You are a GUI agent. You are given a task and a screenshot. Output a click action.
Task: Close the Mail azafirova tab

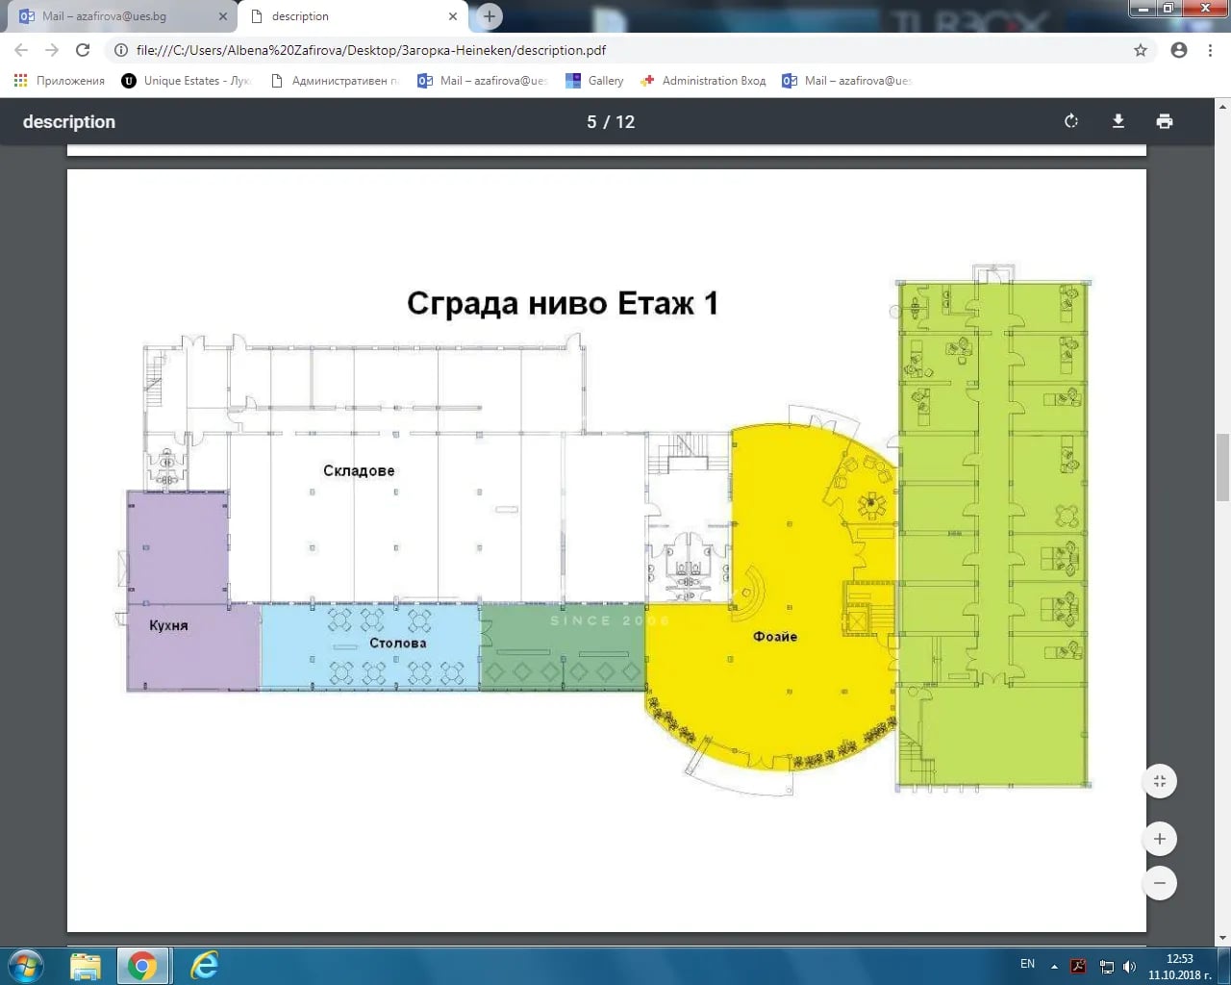coord(222,16)
